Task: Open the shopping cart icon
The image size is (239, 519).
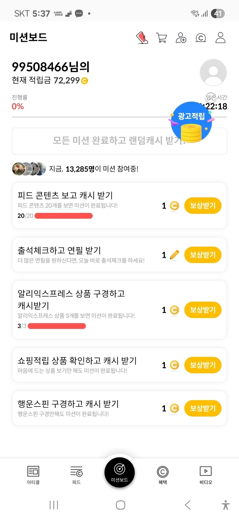Action: click(x=162, y=38)
